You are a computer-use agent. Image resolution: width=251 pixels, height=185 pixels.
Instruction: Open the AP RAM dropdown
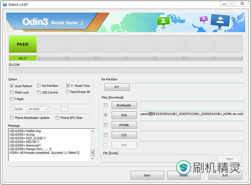39,109
